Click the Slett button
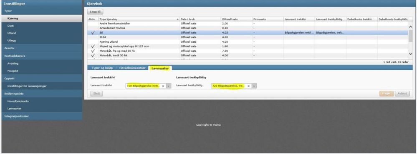Screen dimensions: 417x154 click(96, 94)
